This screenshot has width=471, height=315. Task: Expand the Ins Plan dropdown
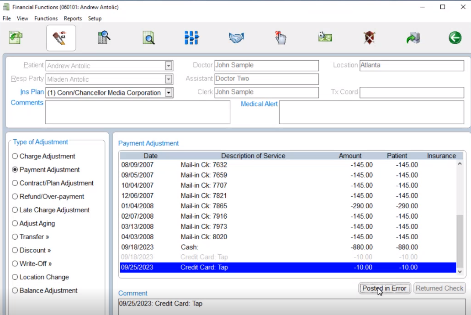169,93
